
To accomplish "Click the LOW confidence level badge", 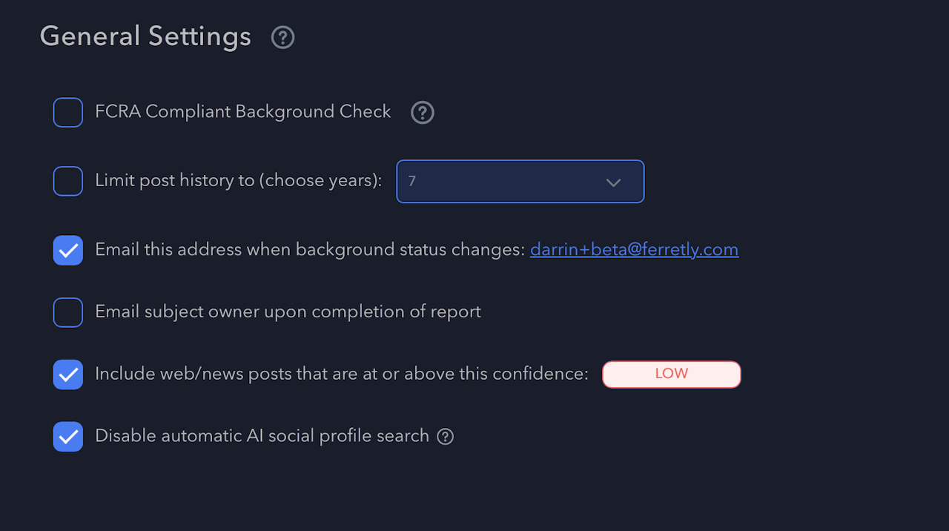I will pyautogui.click(x=672, y=375).
